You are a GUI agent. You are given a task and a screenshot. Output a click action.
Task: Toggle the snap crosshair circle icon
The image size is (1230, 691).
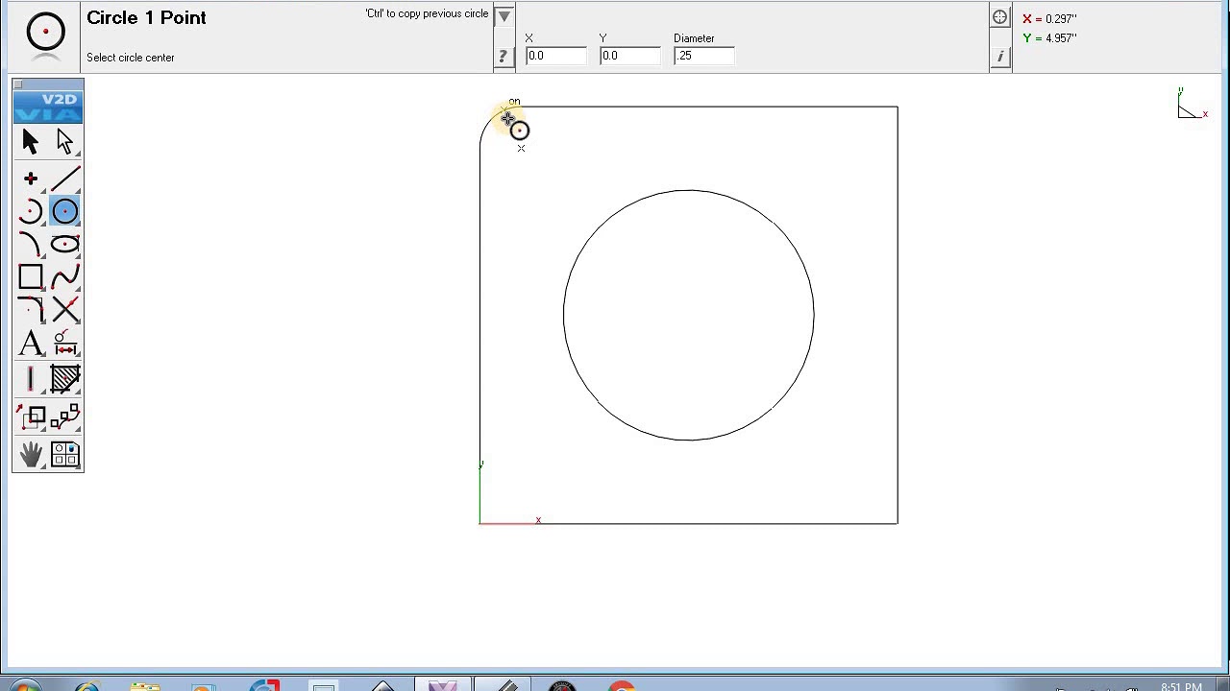(1000, 17)
